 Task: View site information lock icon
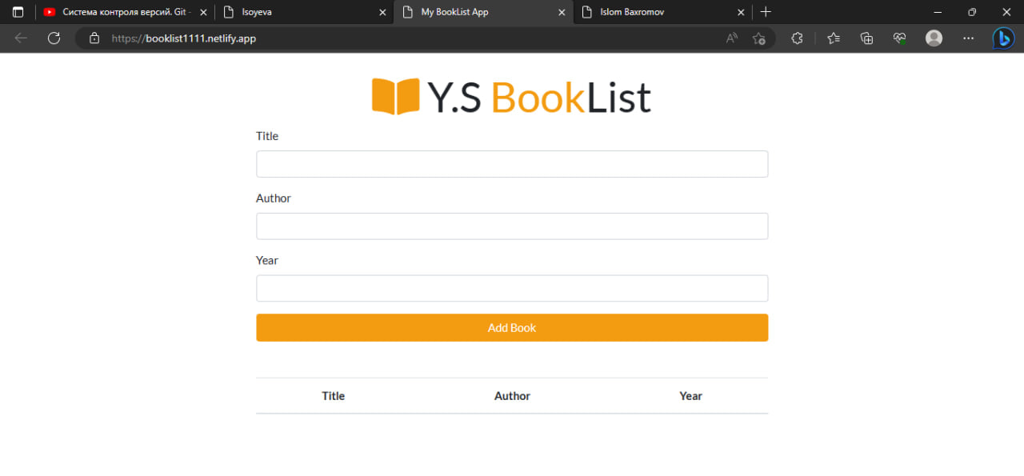[x=94, y=38]
